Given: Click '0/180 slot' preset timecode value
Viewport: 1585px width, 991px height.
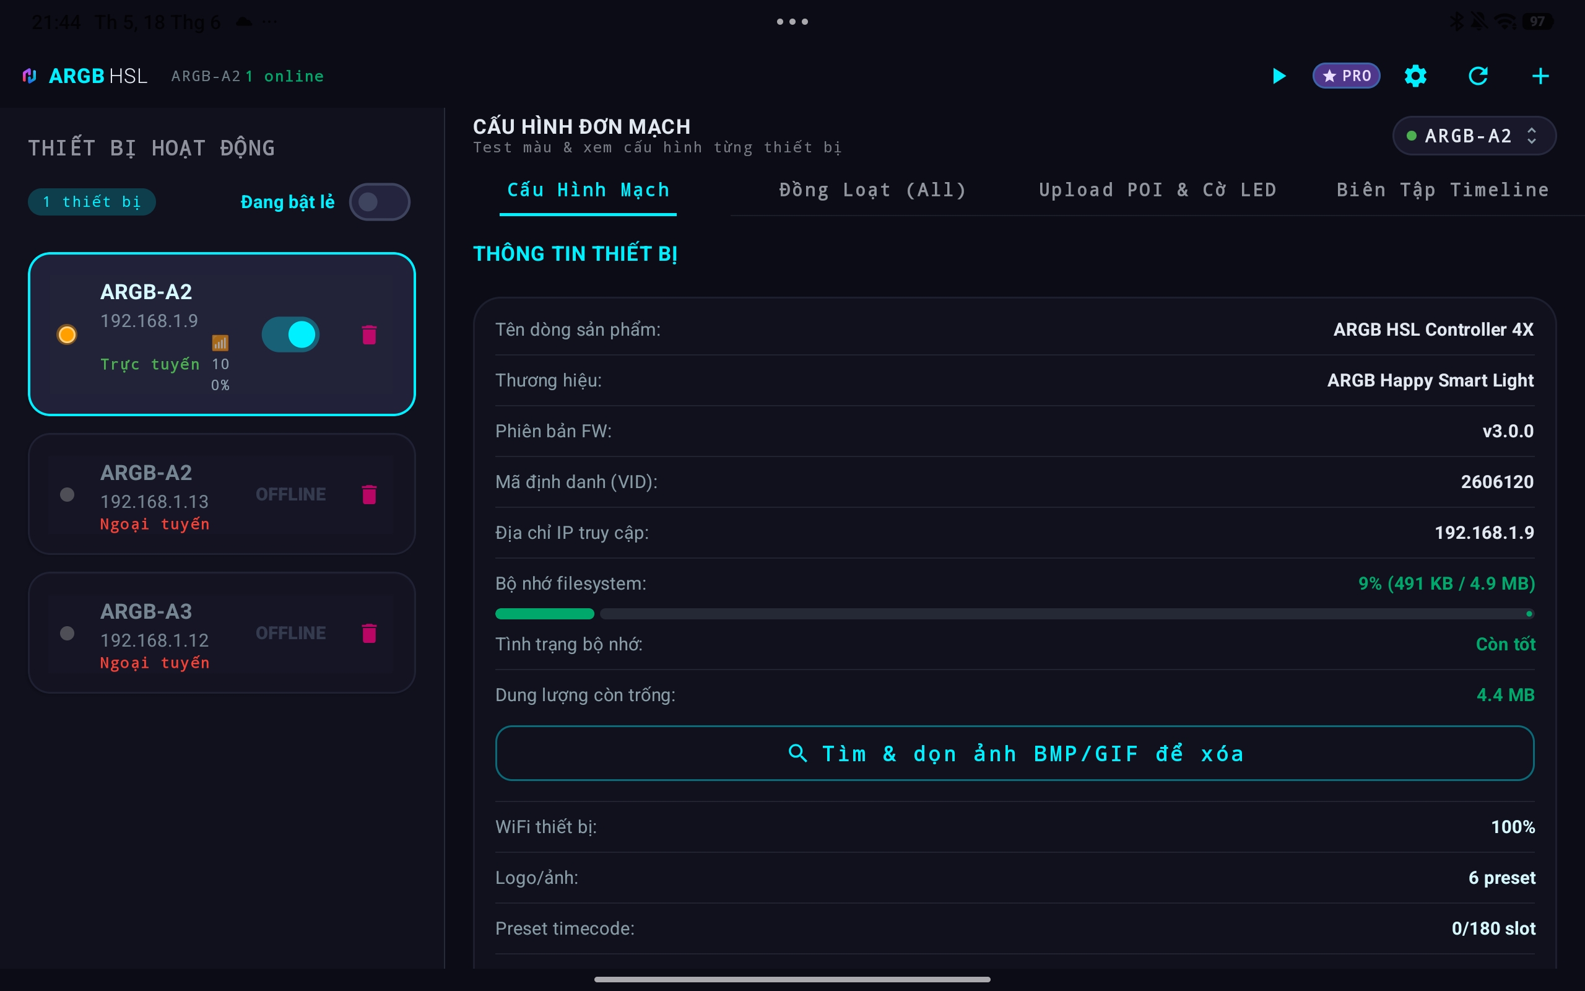Looking at the screenshot, I should (x=1493, y=928).
